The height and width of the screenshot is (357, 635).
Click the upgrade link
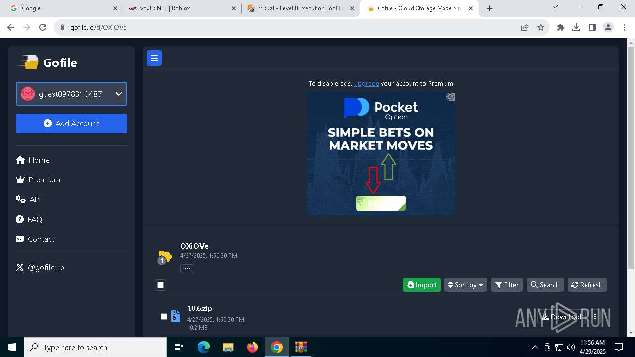pos(366,83)
